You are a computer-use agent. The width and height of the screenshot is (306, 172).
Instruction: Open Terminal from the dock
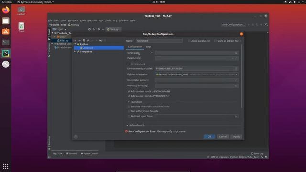click(x=6, y=43)
